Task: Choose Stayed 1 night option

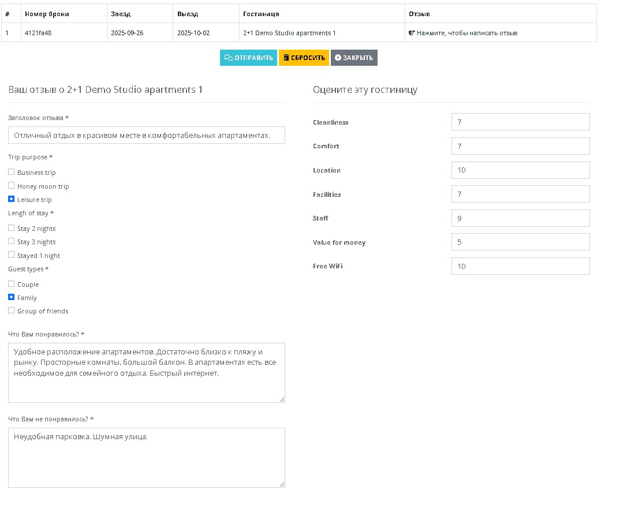Action: coord(12,255)
